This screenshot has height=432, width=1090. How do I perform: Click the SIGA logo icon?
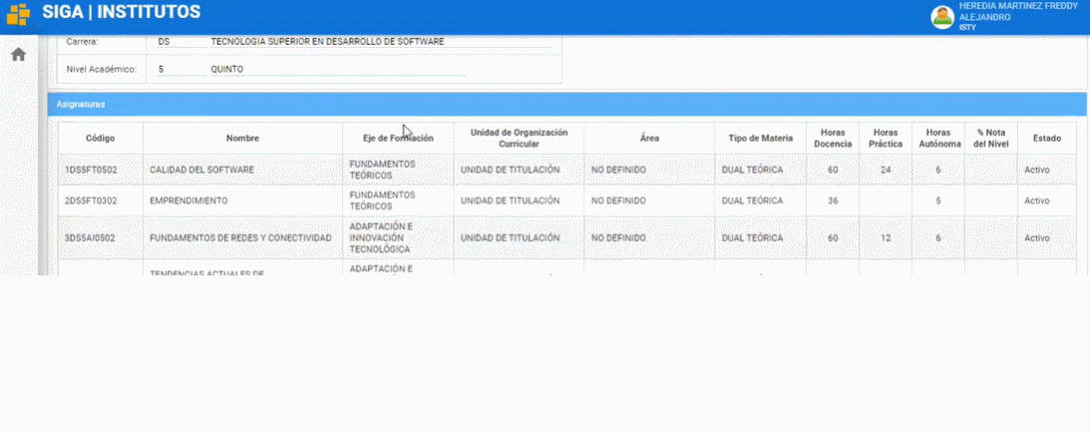click(x=18, y=14)
